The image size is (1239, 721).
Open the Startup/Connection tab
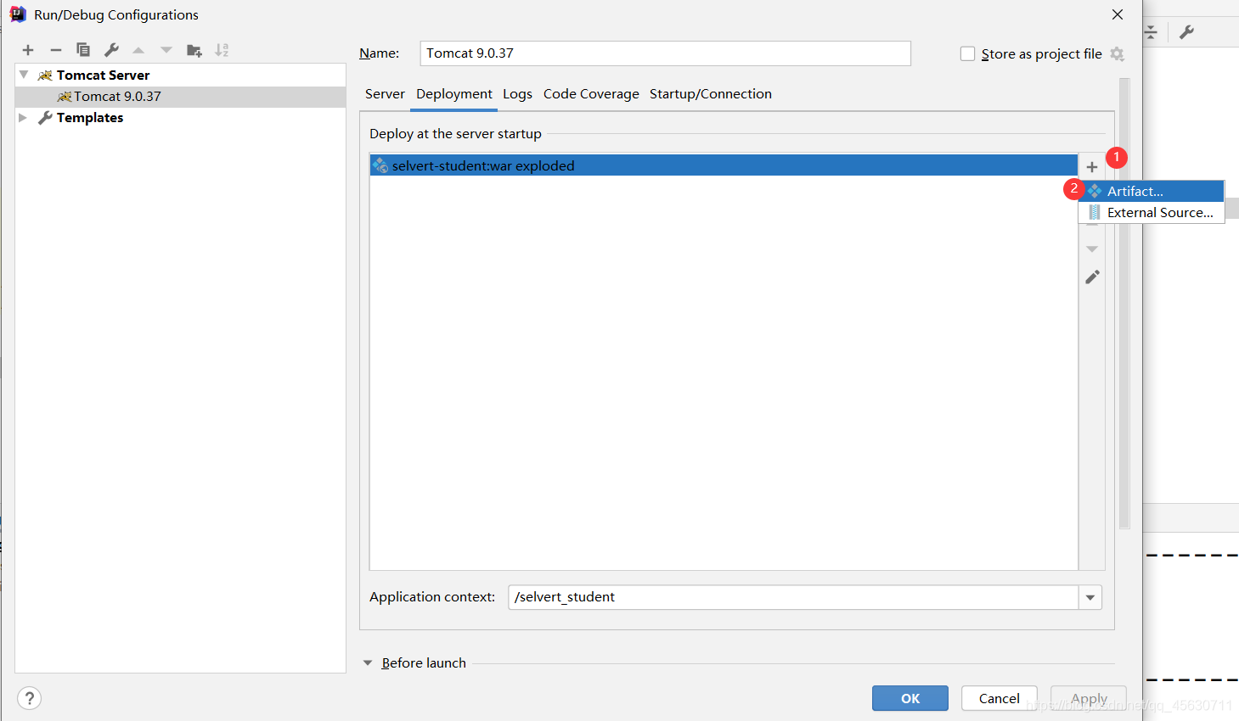pos(711,94)
